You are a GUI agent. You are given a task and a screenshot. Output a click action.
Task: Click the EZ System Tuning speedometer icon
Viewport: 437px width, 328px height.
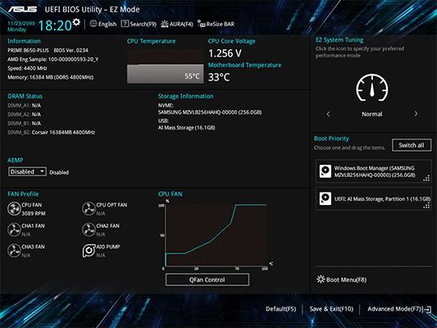(371, 88)
